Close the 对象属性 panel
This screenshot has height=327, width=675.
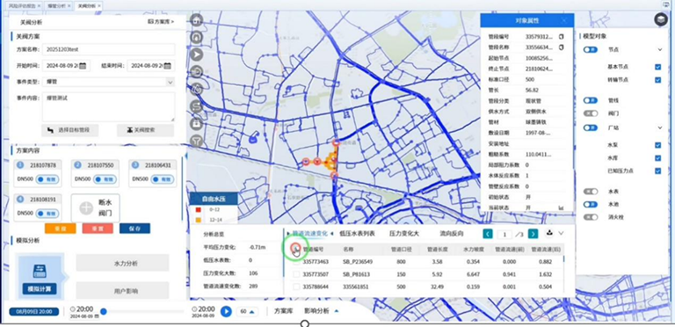point(564,20)
